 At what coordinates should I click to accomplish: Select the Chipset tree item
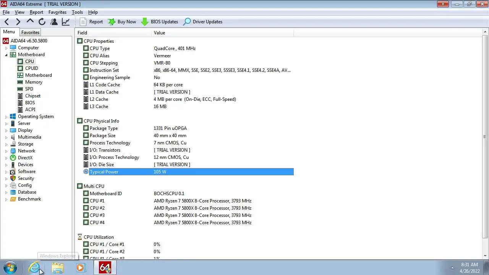click(32, 96)
